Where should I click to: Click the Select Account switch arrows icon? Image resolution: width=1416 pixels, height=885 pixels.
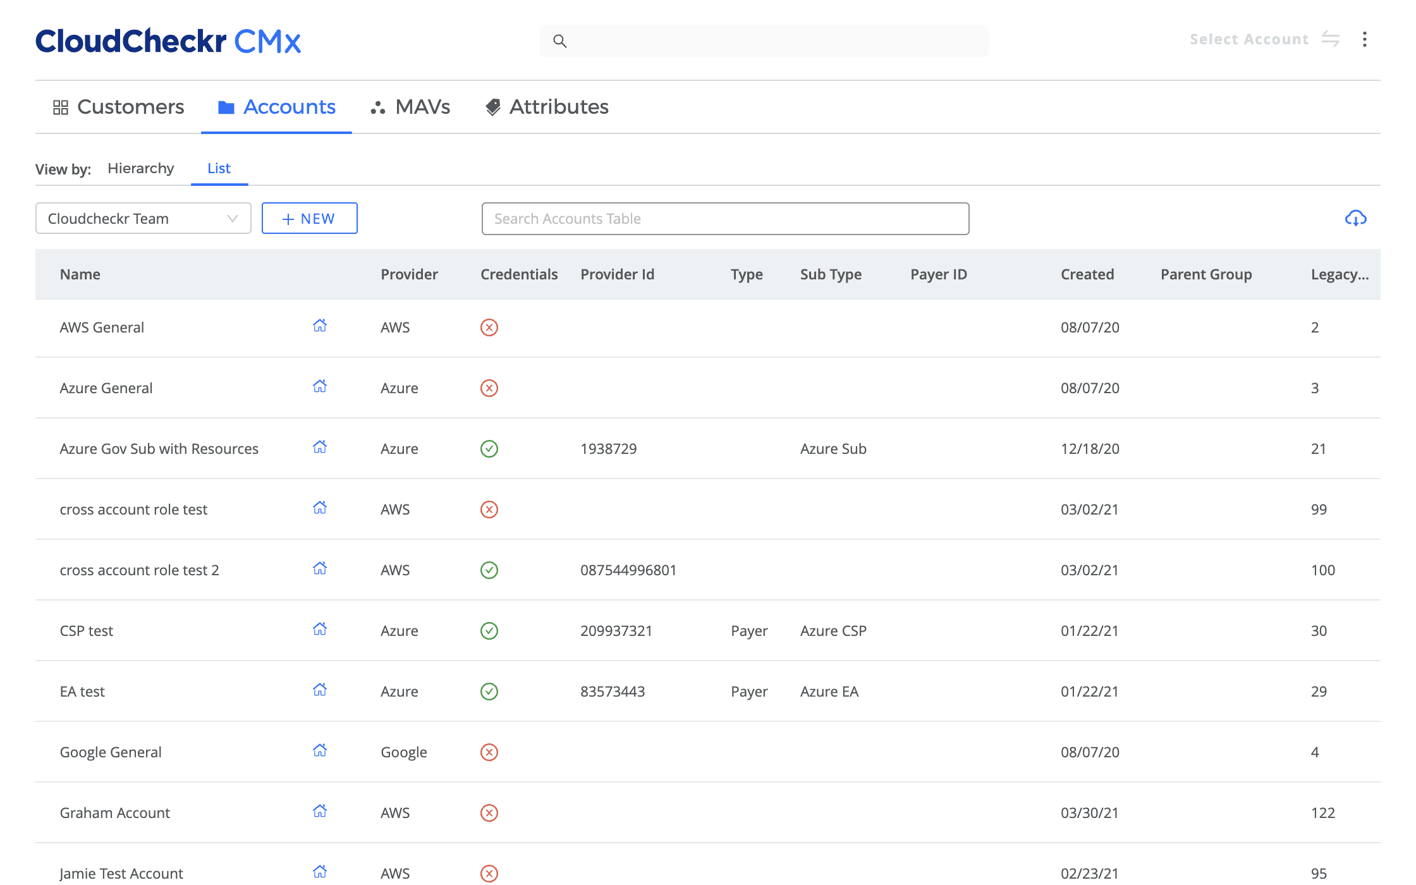(x=1331, y=39)
